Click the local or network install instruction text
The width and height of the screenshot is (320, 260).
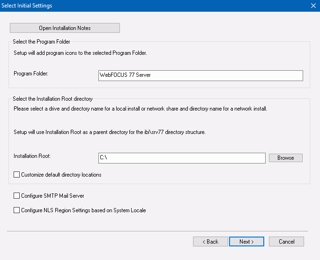coord(140,109)
